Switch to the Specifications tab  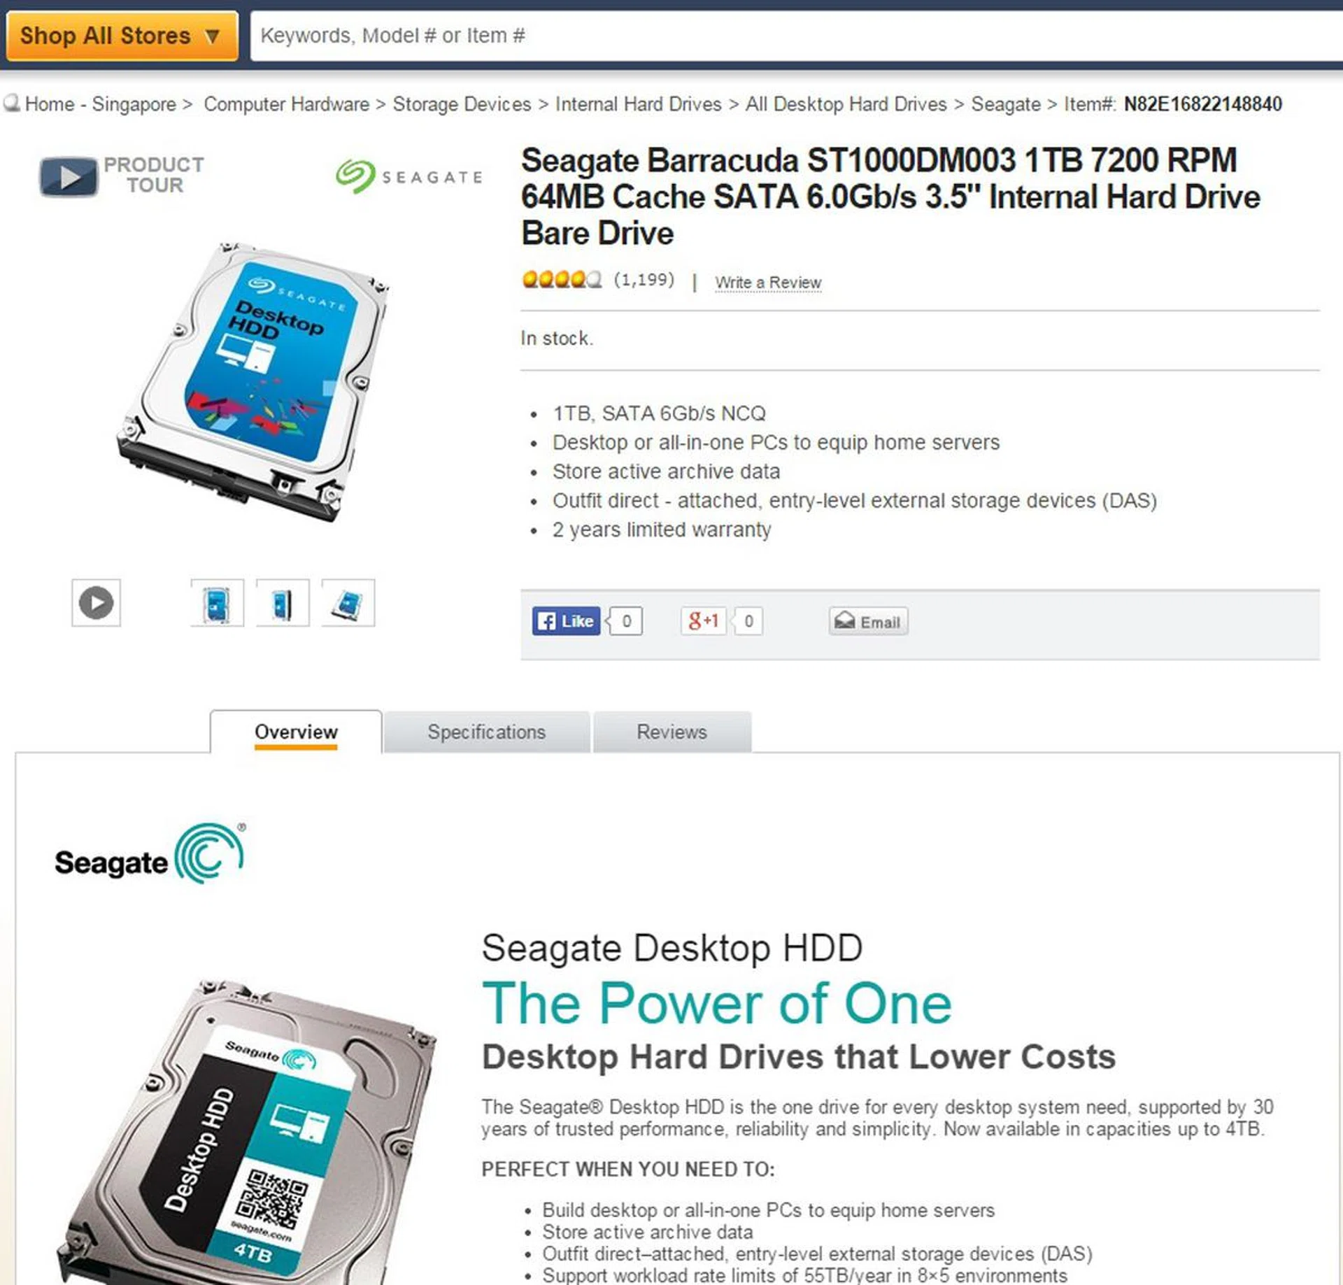pyautogui.click(x=487, y=732)
